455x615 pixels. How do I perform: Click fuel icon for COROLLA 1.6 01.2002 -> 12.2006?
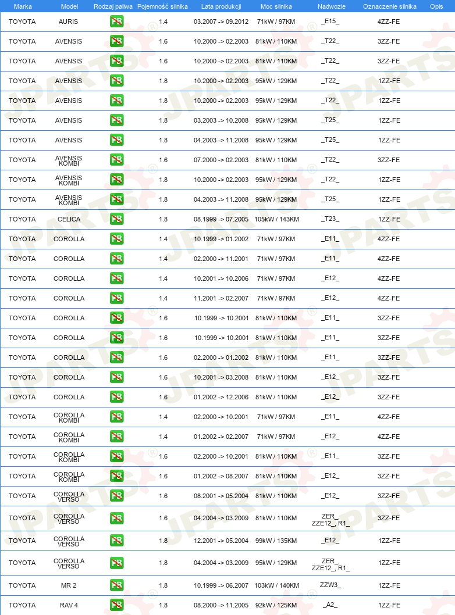pyautogui.click(x=116, y=397)
